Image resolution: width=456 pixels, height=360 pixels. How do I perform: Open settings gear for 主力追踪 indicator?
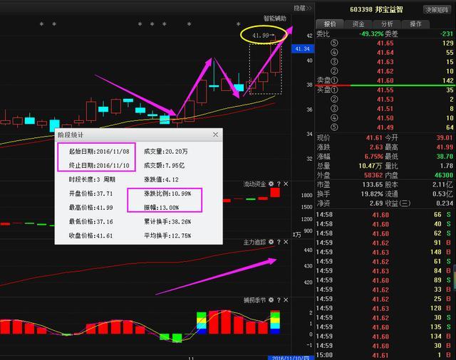tap(271, 242)
